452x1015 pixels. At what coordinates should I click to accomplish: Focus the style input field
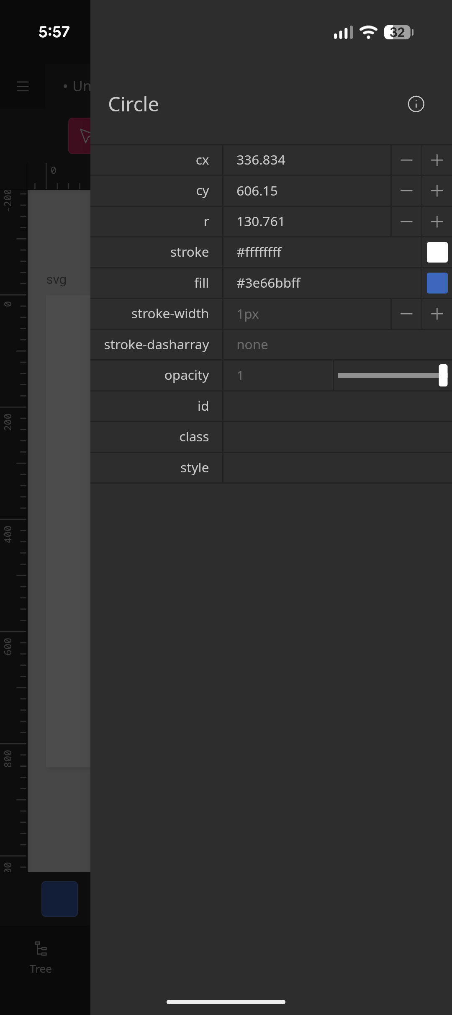[337, 468]
